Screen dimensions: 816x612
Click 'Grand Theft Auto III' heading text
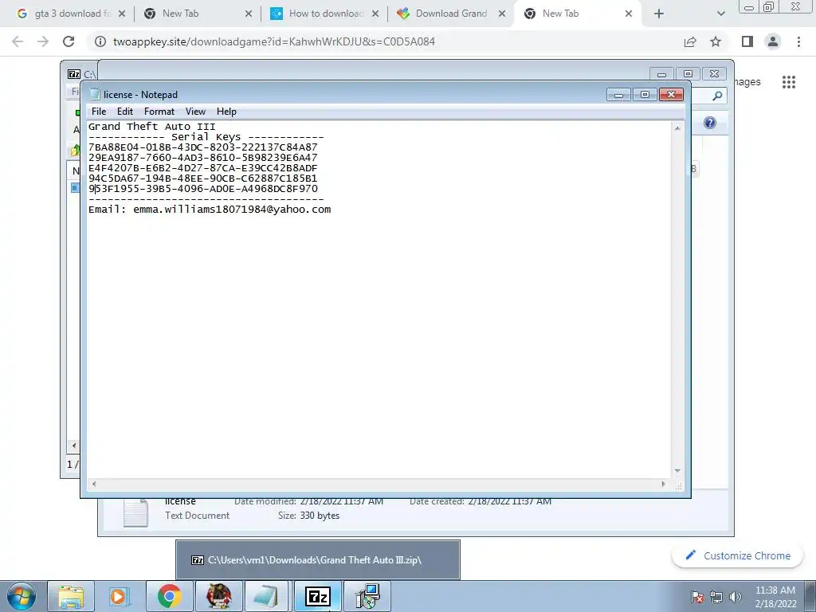151,127
